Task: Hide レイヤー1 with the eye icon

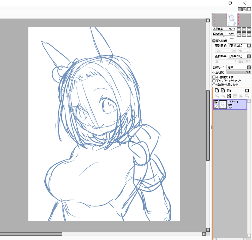Action: tap(216, 102)
